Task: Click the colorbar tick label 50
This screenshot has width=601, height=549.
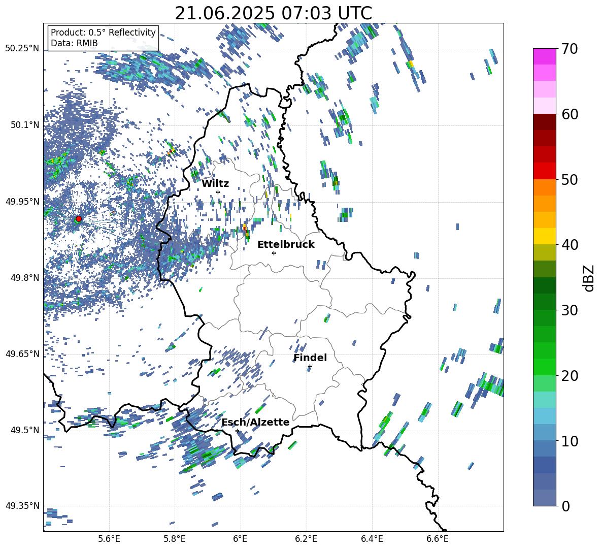Action: point(570,179)
